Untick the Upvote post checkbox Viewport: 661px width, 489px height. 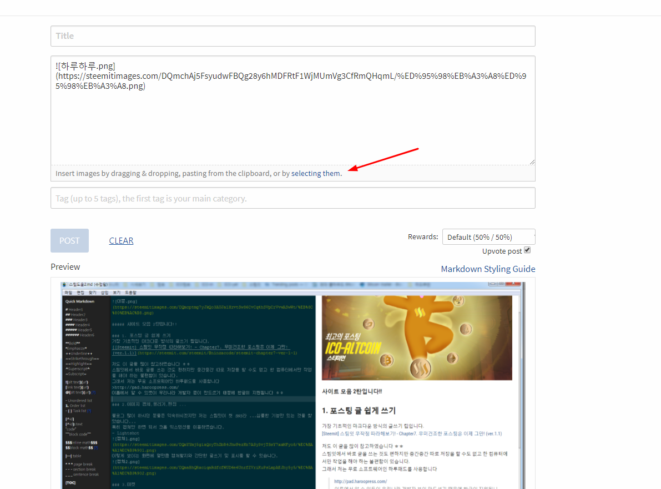coord(527,250)
